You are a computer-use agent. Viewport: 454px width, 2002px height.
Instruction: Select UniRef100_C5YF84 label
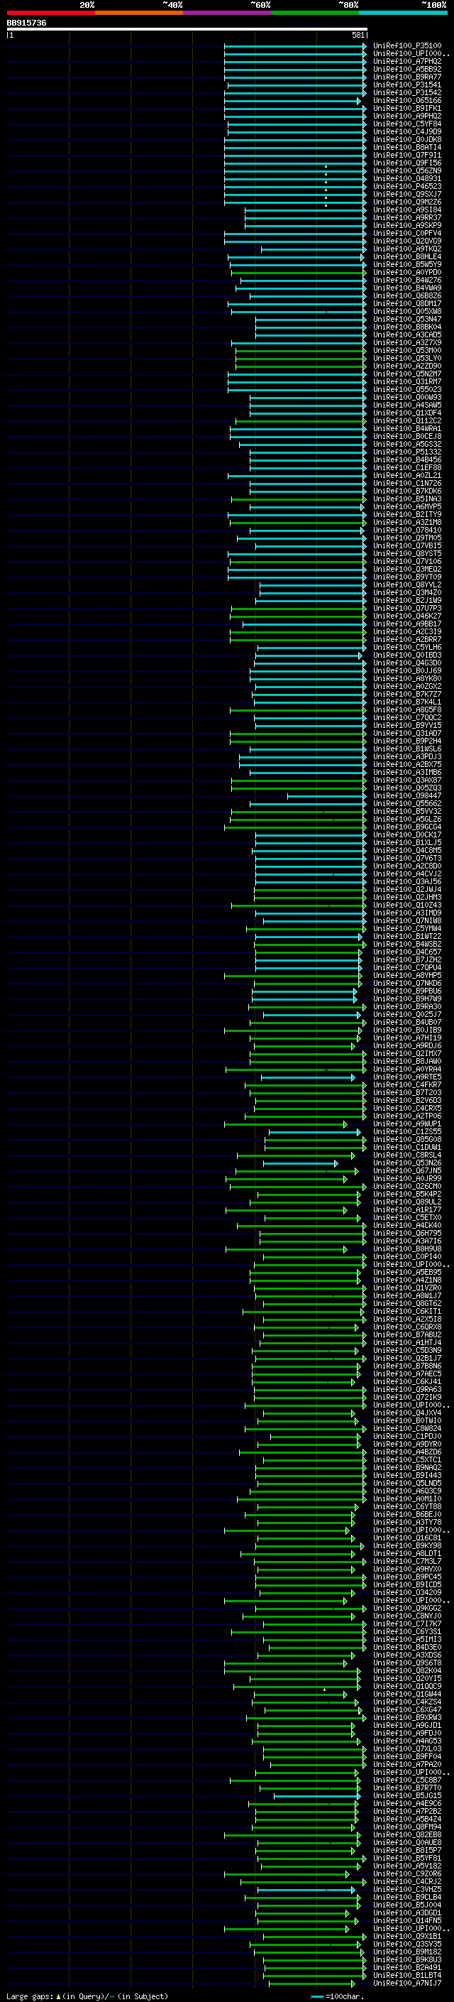pos(407,124)
